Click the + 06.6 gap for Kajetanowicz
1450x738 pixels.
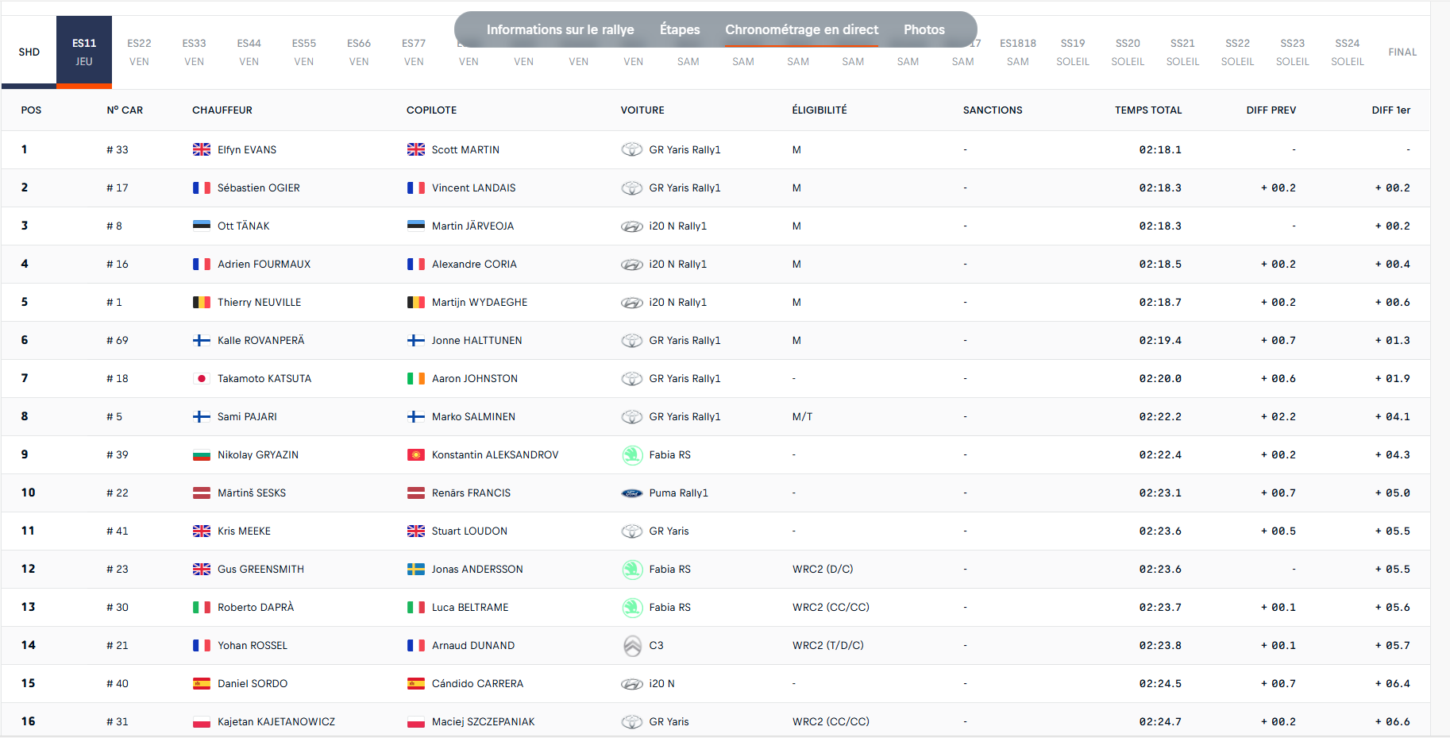1393,721
